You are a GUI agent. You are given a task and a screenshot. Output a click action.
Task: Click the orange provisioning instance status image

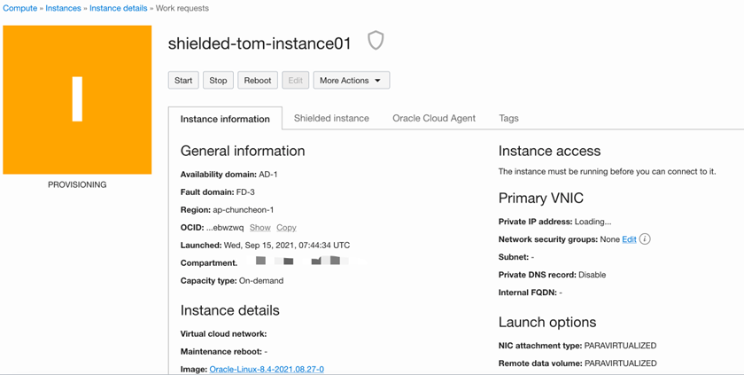coord(77,99)
